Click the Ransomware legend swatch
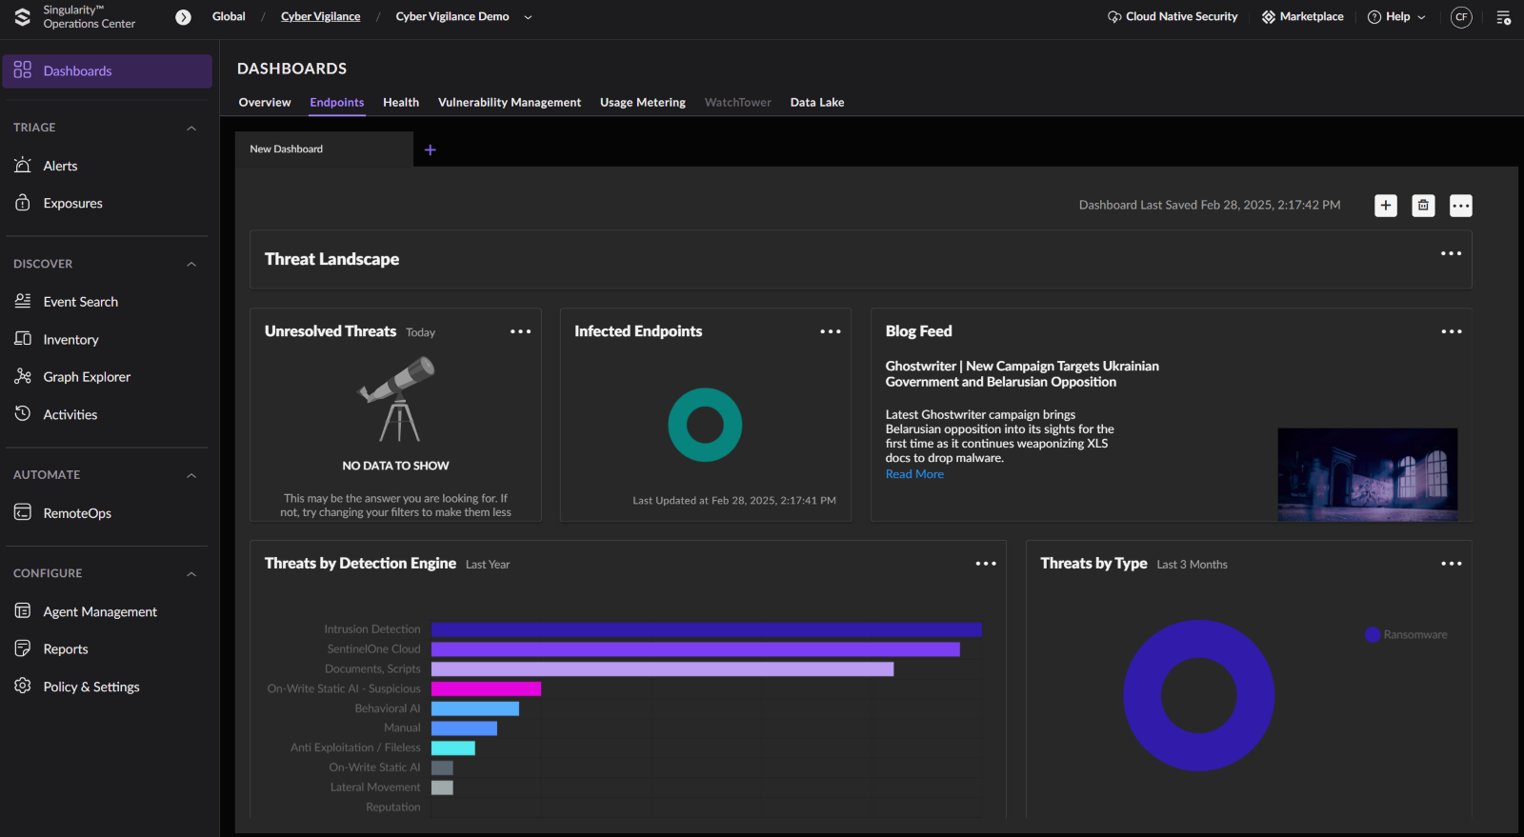This screenshot has height=837, width=1524. point(1373,635)
